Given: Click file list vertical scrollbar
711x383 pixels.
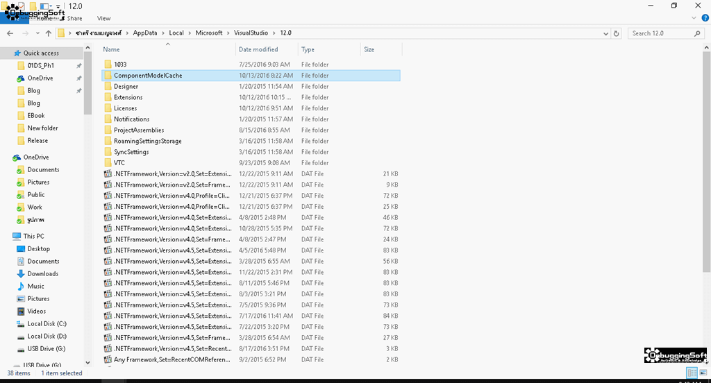Looking at the screenshot, I should (706, 162).
